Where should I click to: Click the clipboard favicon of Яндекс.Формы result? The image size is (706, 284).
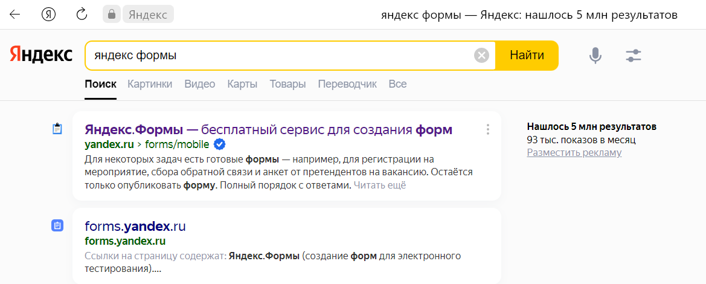point(57,129)
